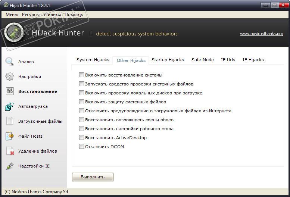Click the Настройки gear icon
Screen dimensions: 290x197
(x=10, y=76)
